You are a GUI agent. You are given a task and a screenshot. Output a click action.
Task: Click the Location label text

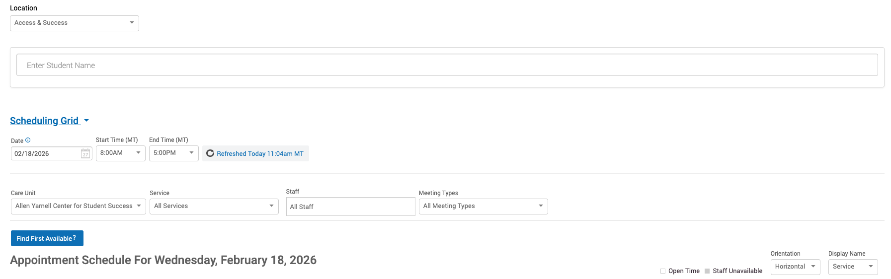pyautogui.click(x=23, y=8)
